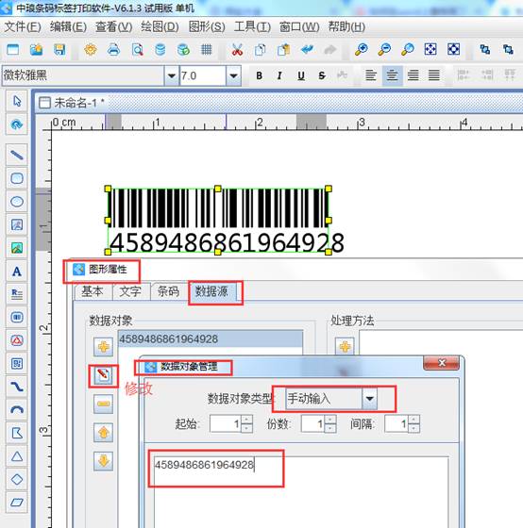The height and width of the screenshot is (528, 523).
Task: Open the 工具(T) menu
Action: (x=252, y=26)
